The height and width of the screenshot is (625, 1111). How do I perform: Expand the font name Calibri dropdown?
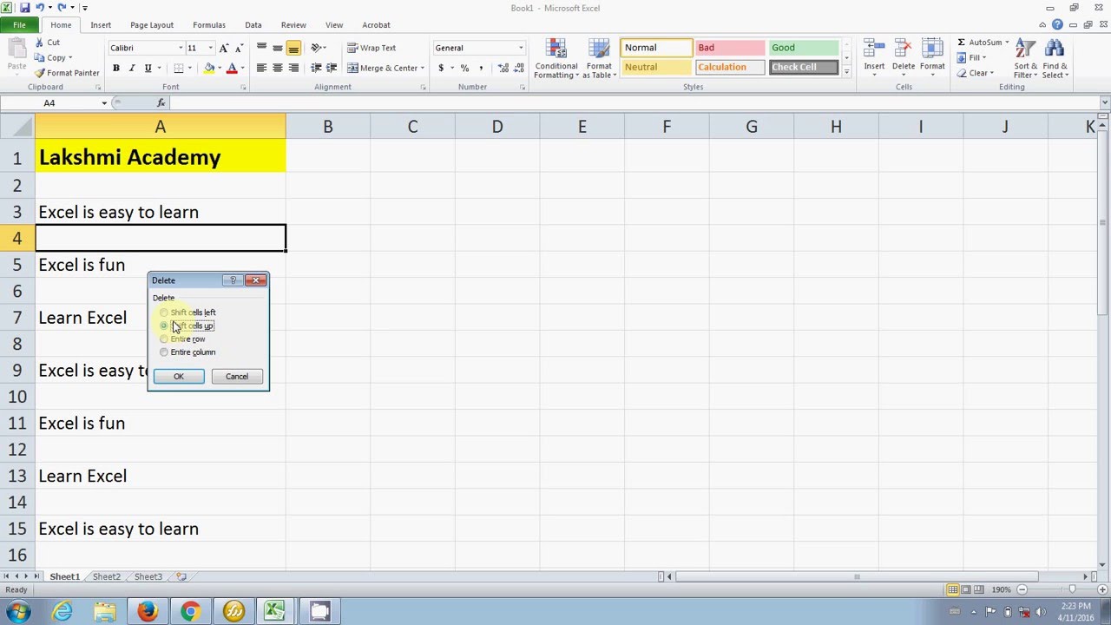pos(181,48)
